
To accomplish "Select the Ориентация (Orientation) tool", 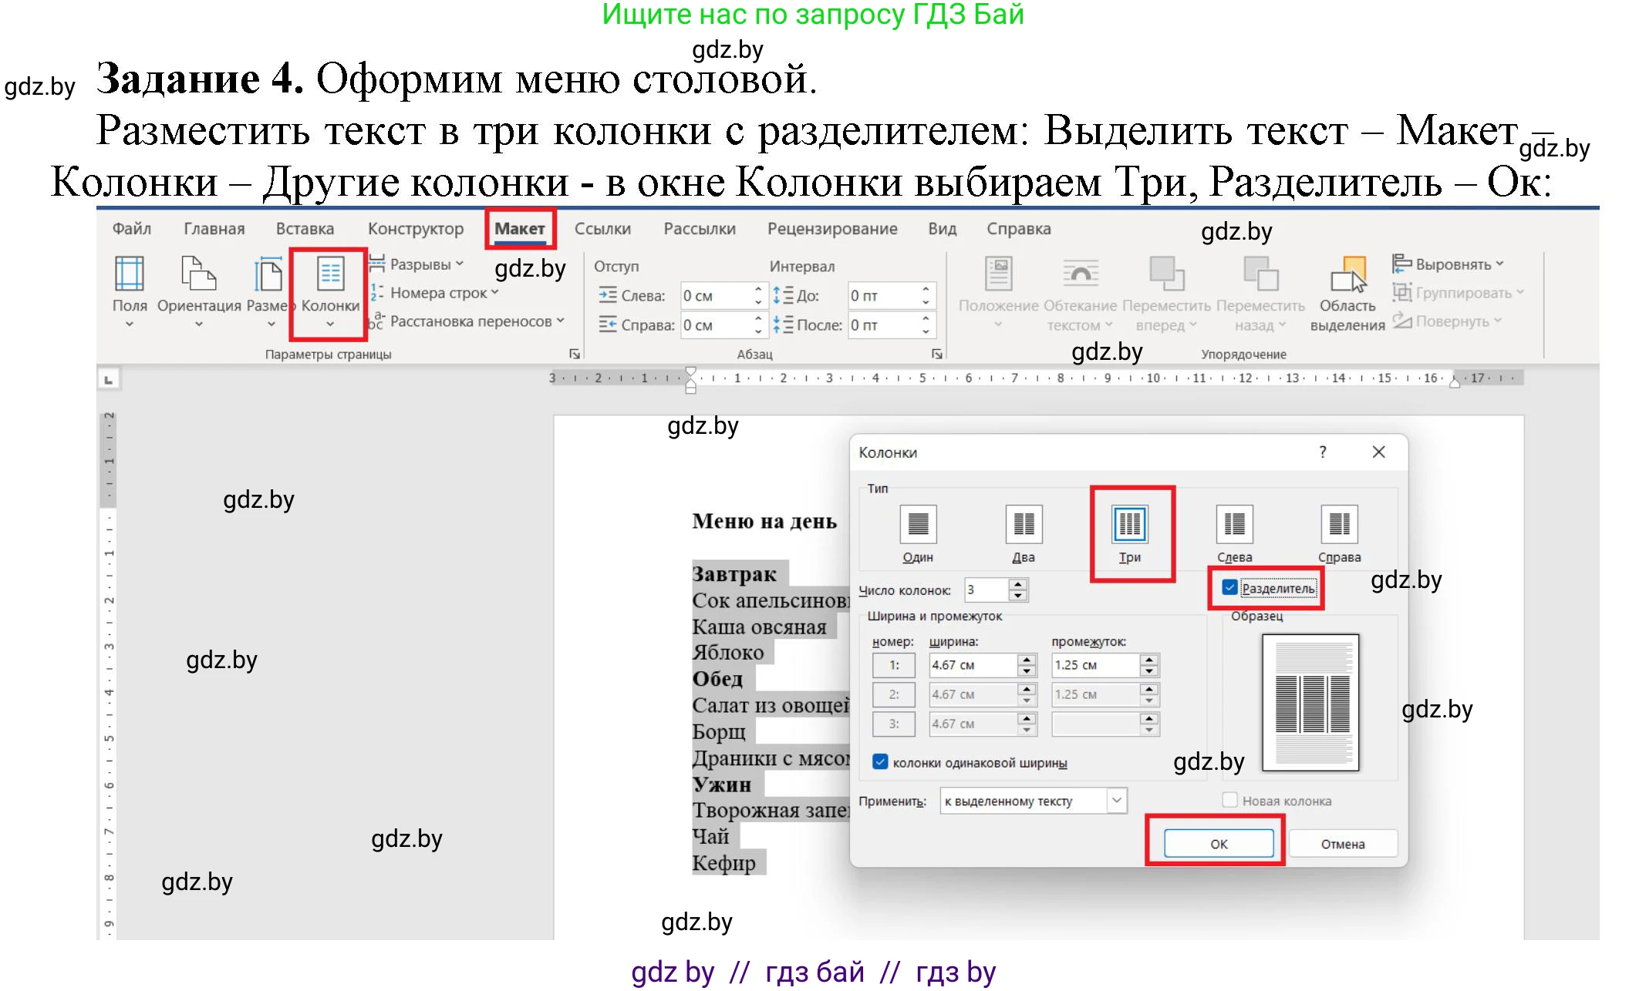I will [x=197, y=293].
